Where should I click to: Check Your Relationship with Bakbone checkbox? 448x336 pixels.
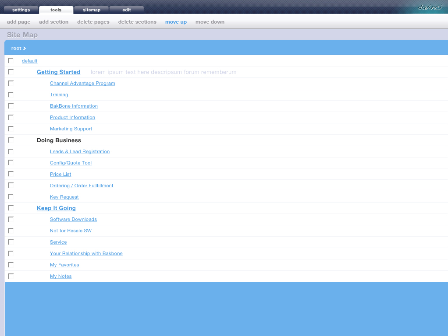pos(11,253)
